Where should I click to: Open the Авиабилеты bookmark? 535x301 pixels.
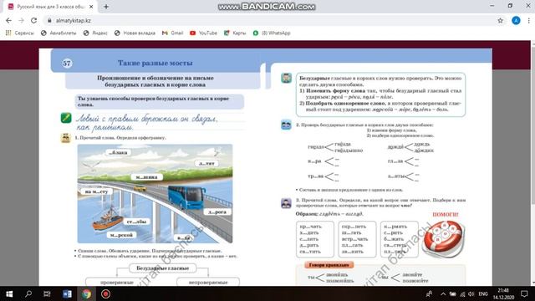tap(59, 33)
